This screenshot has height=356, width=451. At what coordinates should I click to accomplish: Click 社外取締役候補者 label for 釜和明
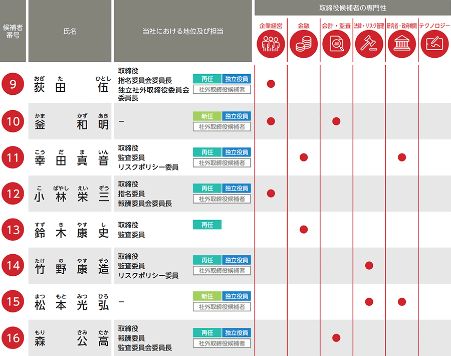pos(222,127)
